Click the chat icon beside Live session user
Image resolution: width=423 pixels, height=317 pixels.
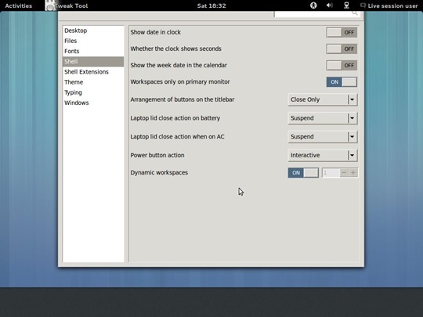(x=363, y=5)
